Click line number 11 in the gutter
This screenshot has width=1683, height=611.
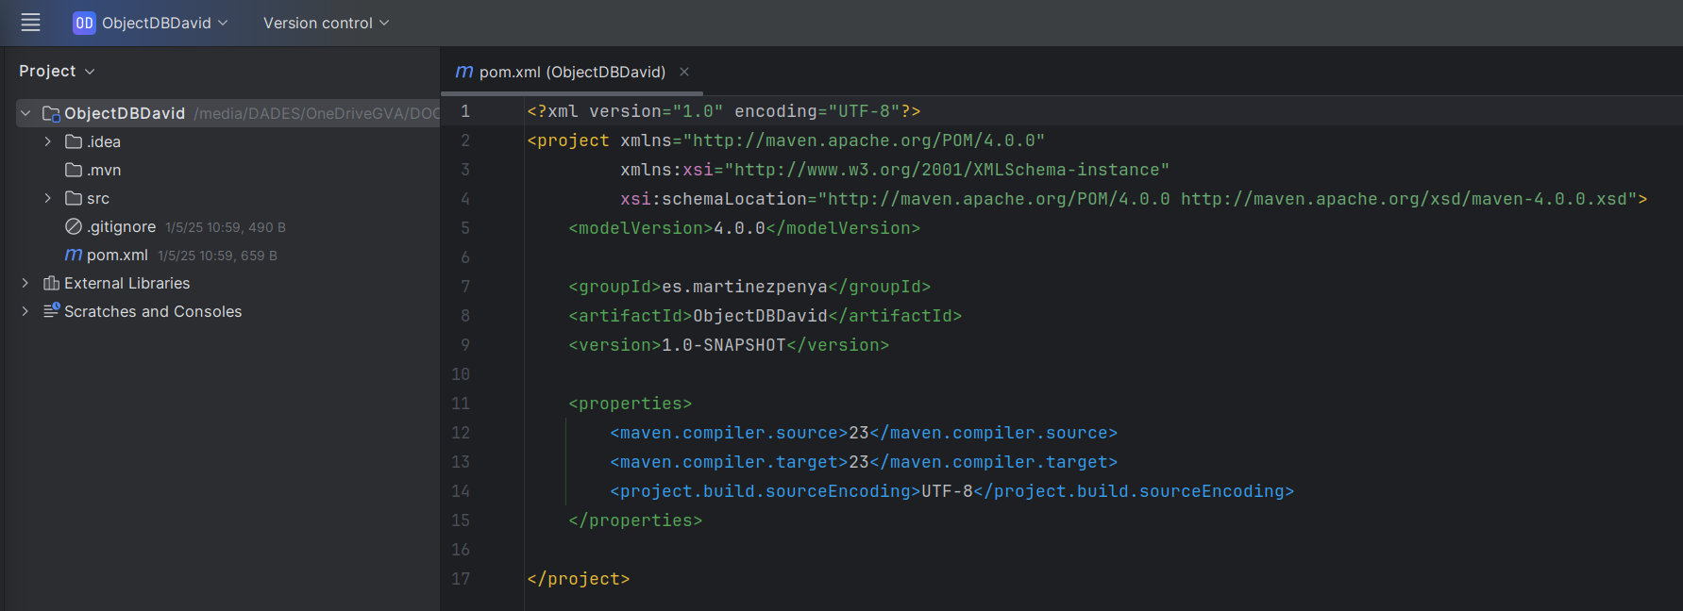click(461, 404)
